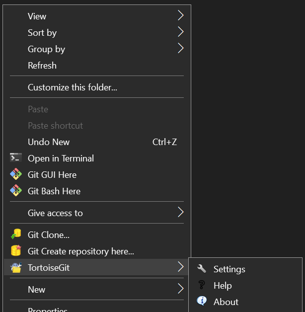Click the Git Bash Here icon
This screenshot has width=305, height=312.
pos(16,191)
